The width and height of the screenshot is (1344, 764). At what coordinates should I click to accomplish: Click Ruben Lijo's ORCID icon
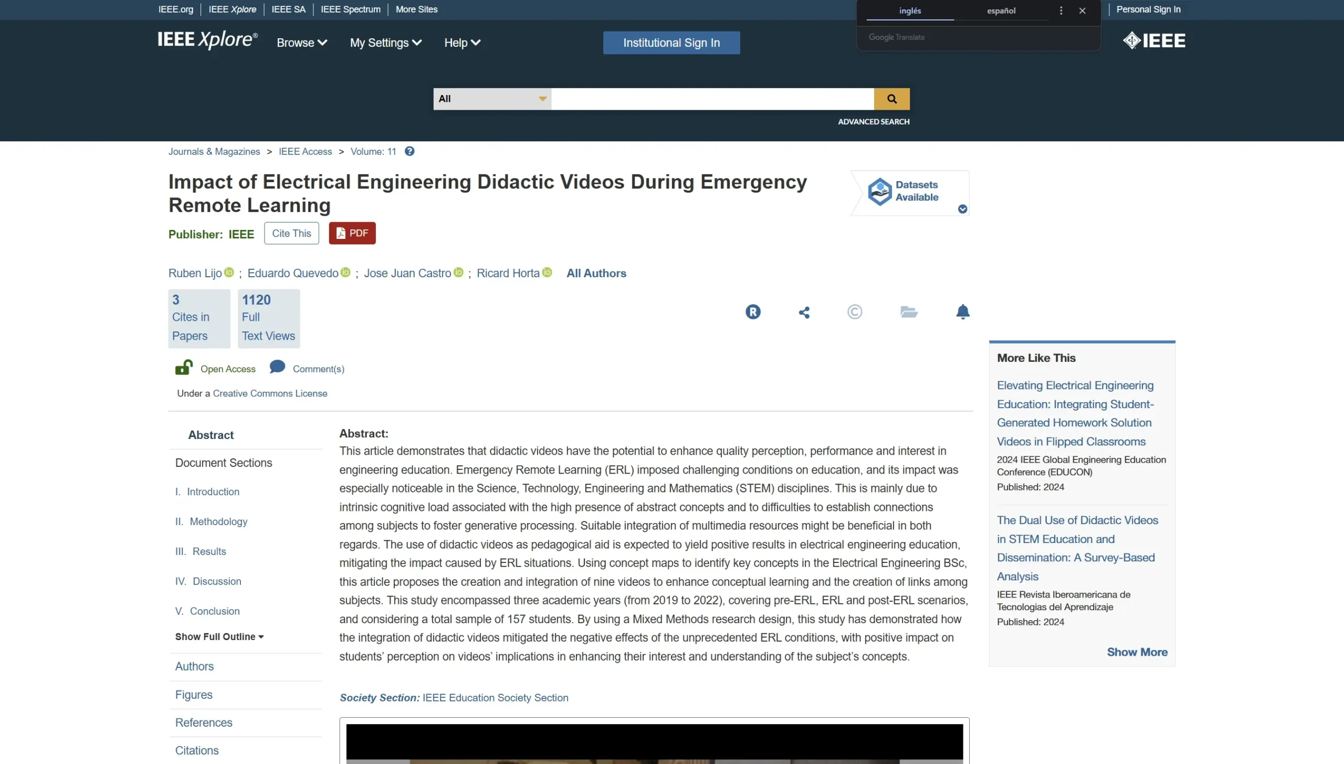pos(229,273)
